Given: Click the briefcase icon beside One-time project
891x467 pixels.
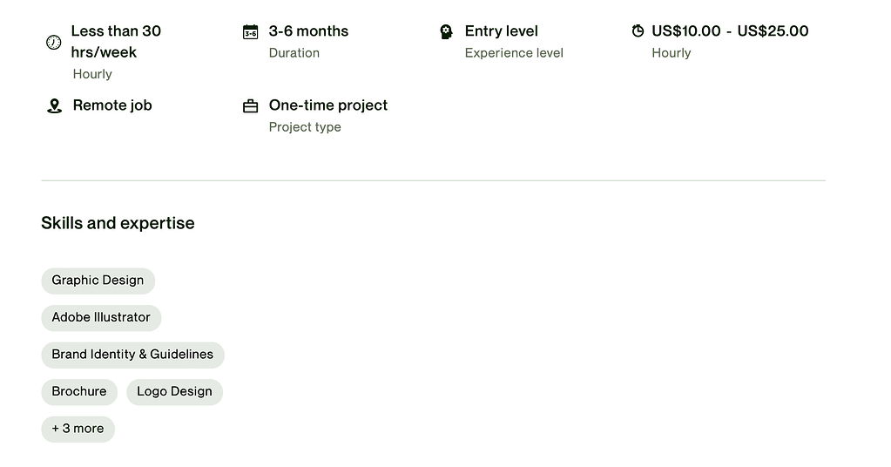Looking at the screenshot, I should [250, 106].
